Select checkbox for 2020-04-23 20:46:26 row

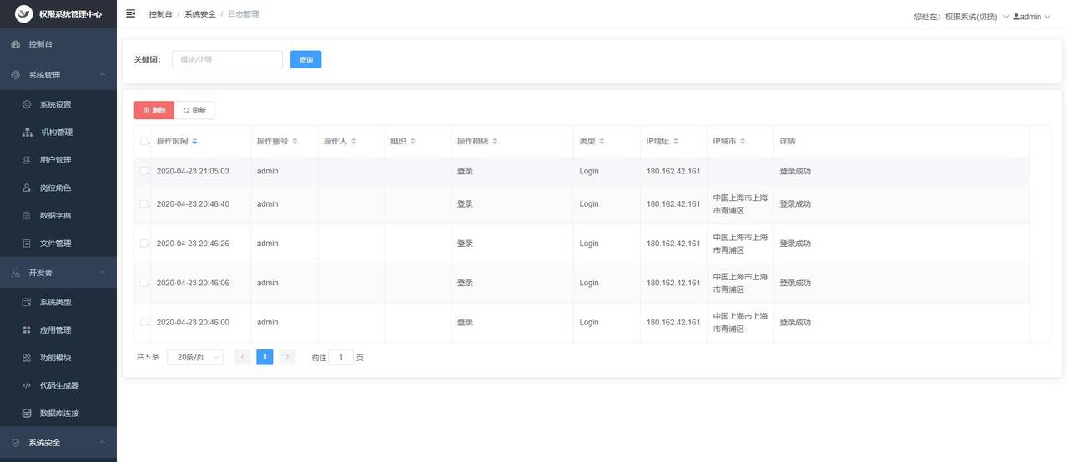pyautogui.click(x=144, y=244)
